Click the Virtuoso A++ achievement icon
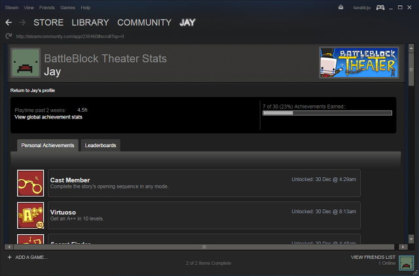The height and width of the screenshot is (276, 419). 31,215
